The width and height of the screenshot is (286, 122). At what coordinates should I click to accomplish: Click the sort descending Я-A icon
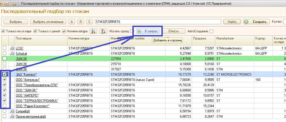(x=103, y=31)
